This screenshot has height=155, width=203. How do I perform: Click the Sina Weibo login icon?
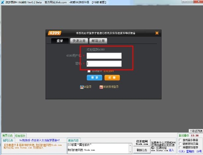click(101, 87)
